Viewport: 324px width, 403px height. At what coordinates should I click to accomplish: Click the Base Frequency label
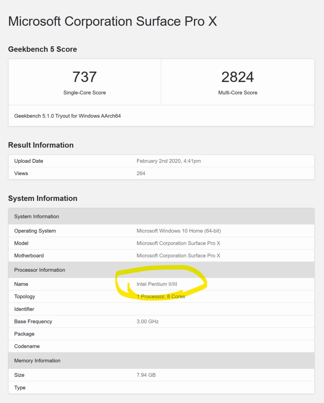[33, 321]
